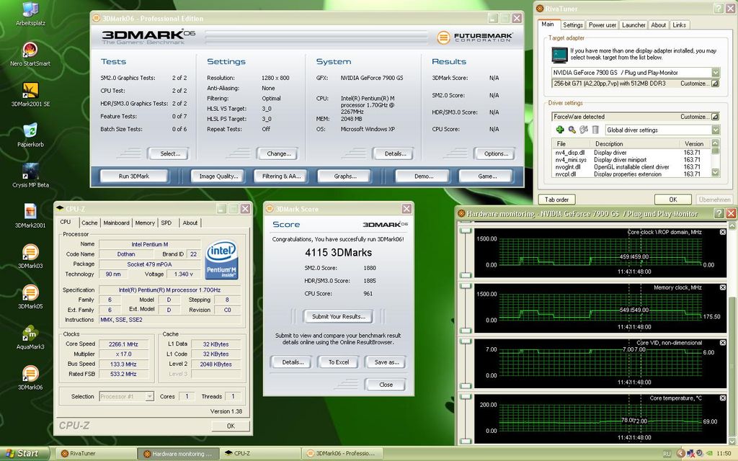Close the Core VID graph panel

pos(722,342)
